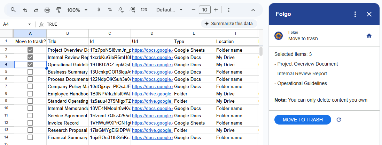
Task: Select column A header
Action: point(30,33)
